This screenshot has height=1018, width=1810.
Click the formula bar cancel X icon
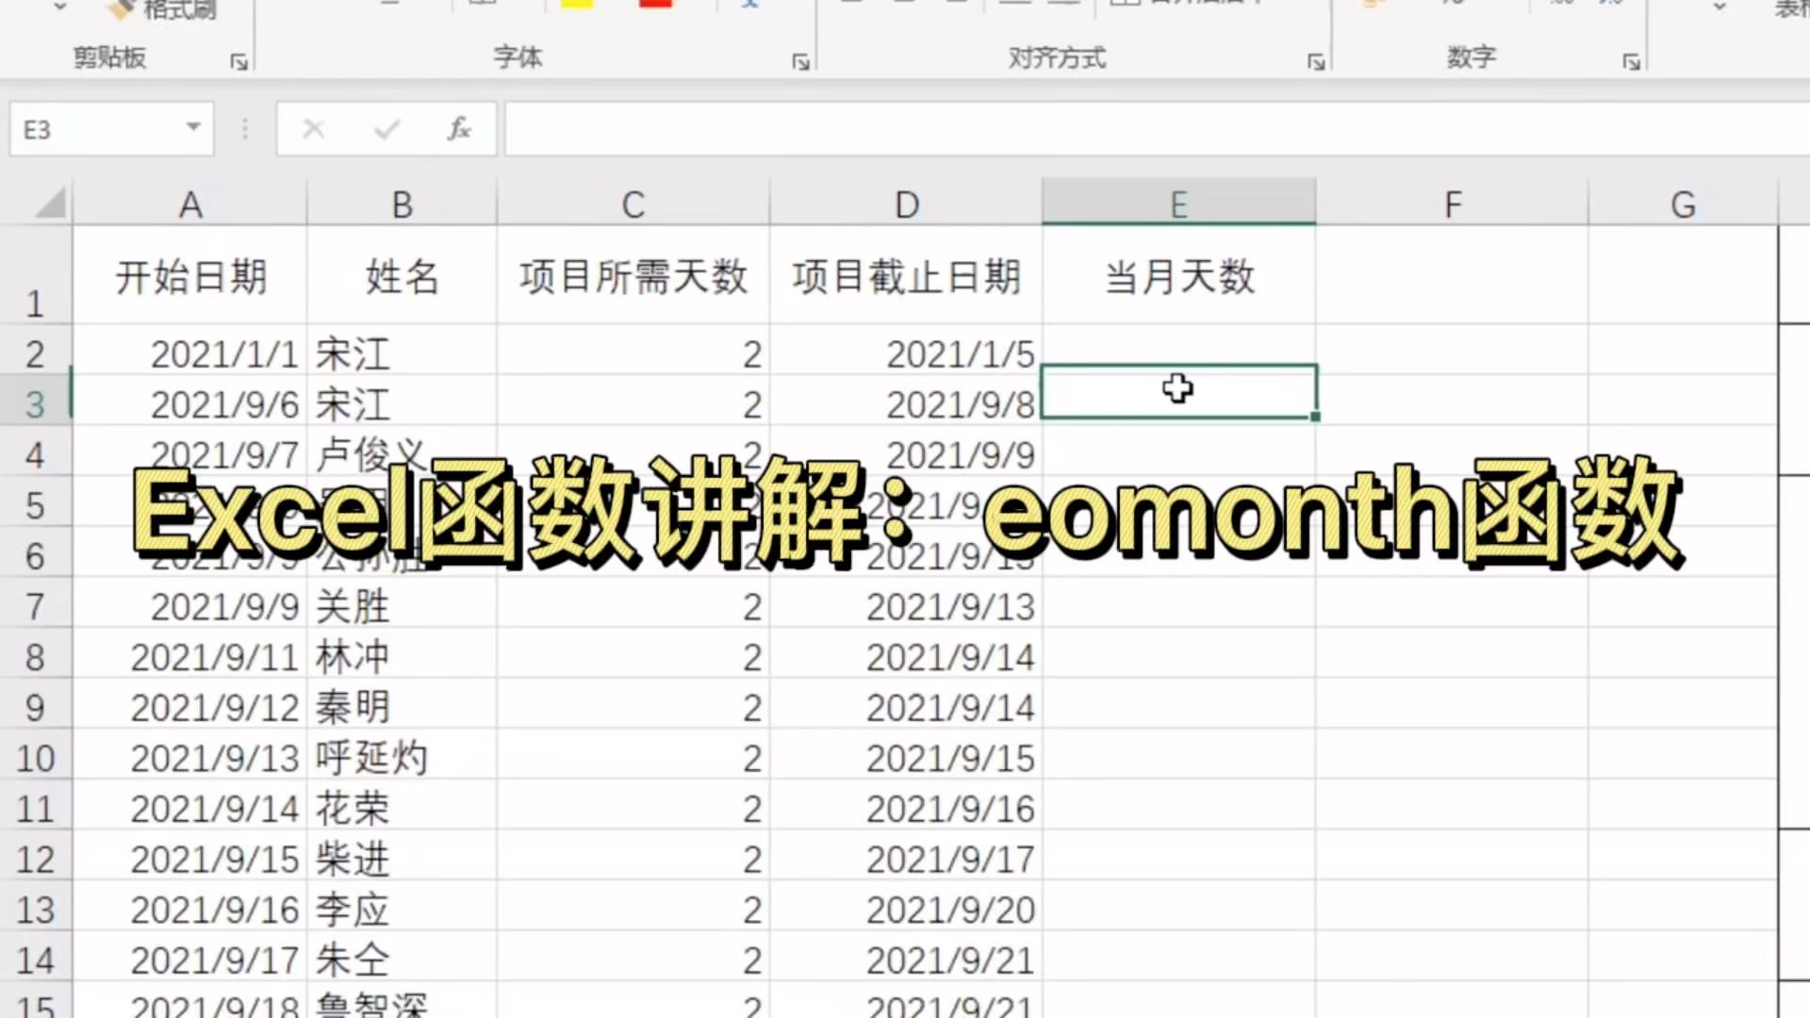point(314,129)
